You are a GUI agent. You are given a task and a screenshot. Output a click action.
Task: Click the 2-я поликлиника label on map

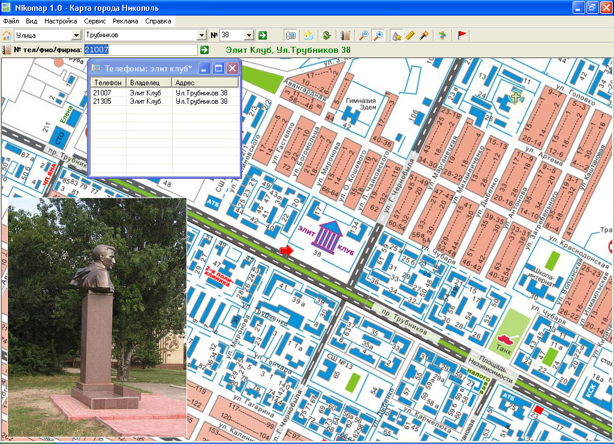pyautogui.click(x=219, y=276)
